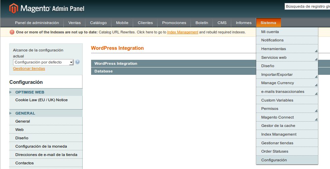Select Mi cuenta in Sistema menu
330x169 pixels.
coord(287,32)
